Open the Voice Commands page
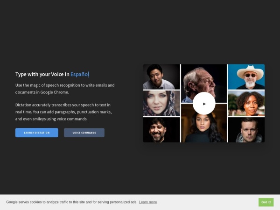Screen dimensions: 280x210 [84, 133]
